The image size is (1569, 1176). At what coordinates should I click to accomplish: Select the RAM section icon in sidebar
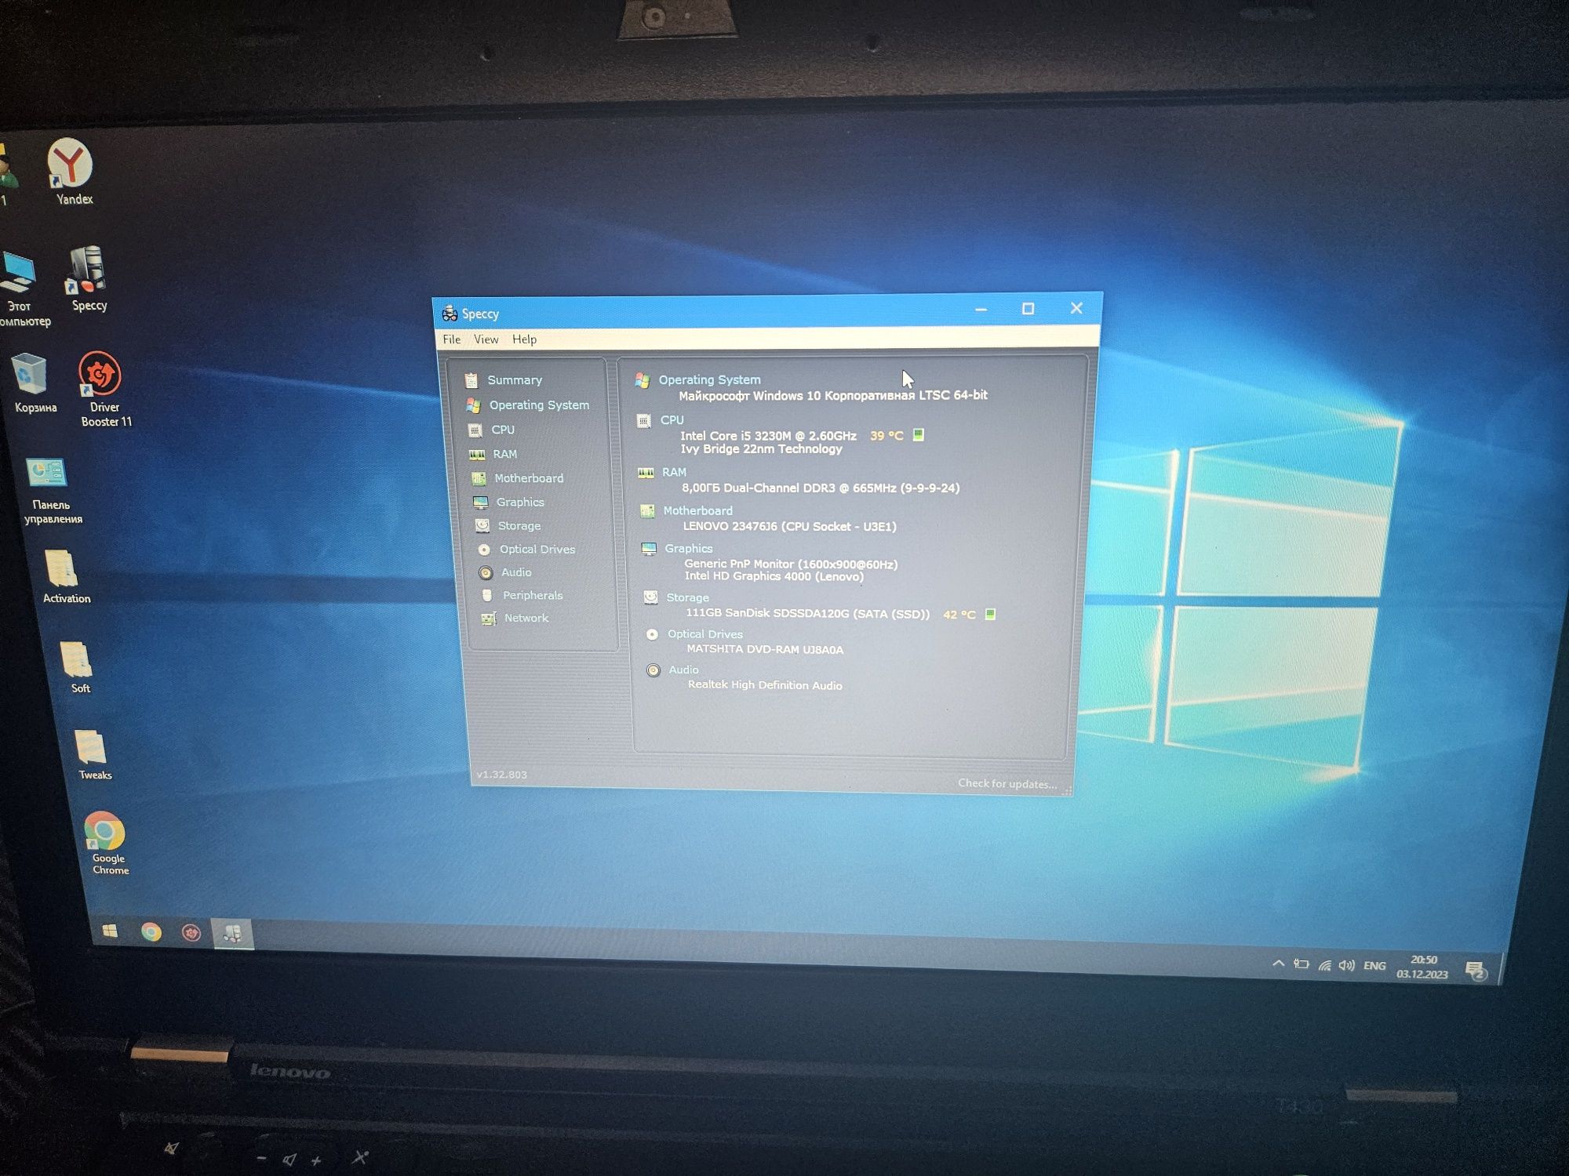pyautogui.click(x=481, y=453)
